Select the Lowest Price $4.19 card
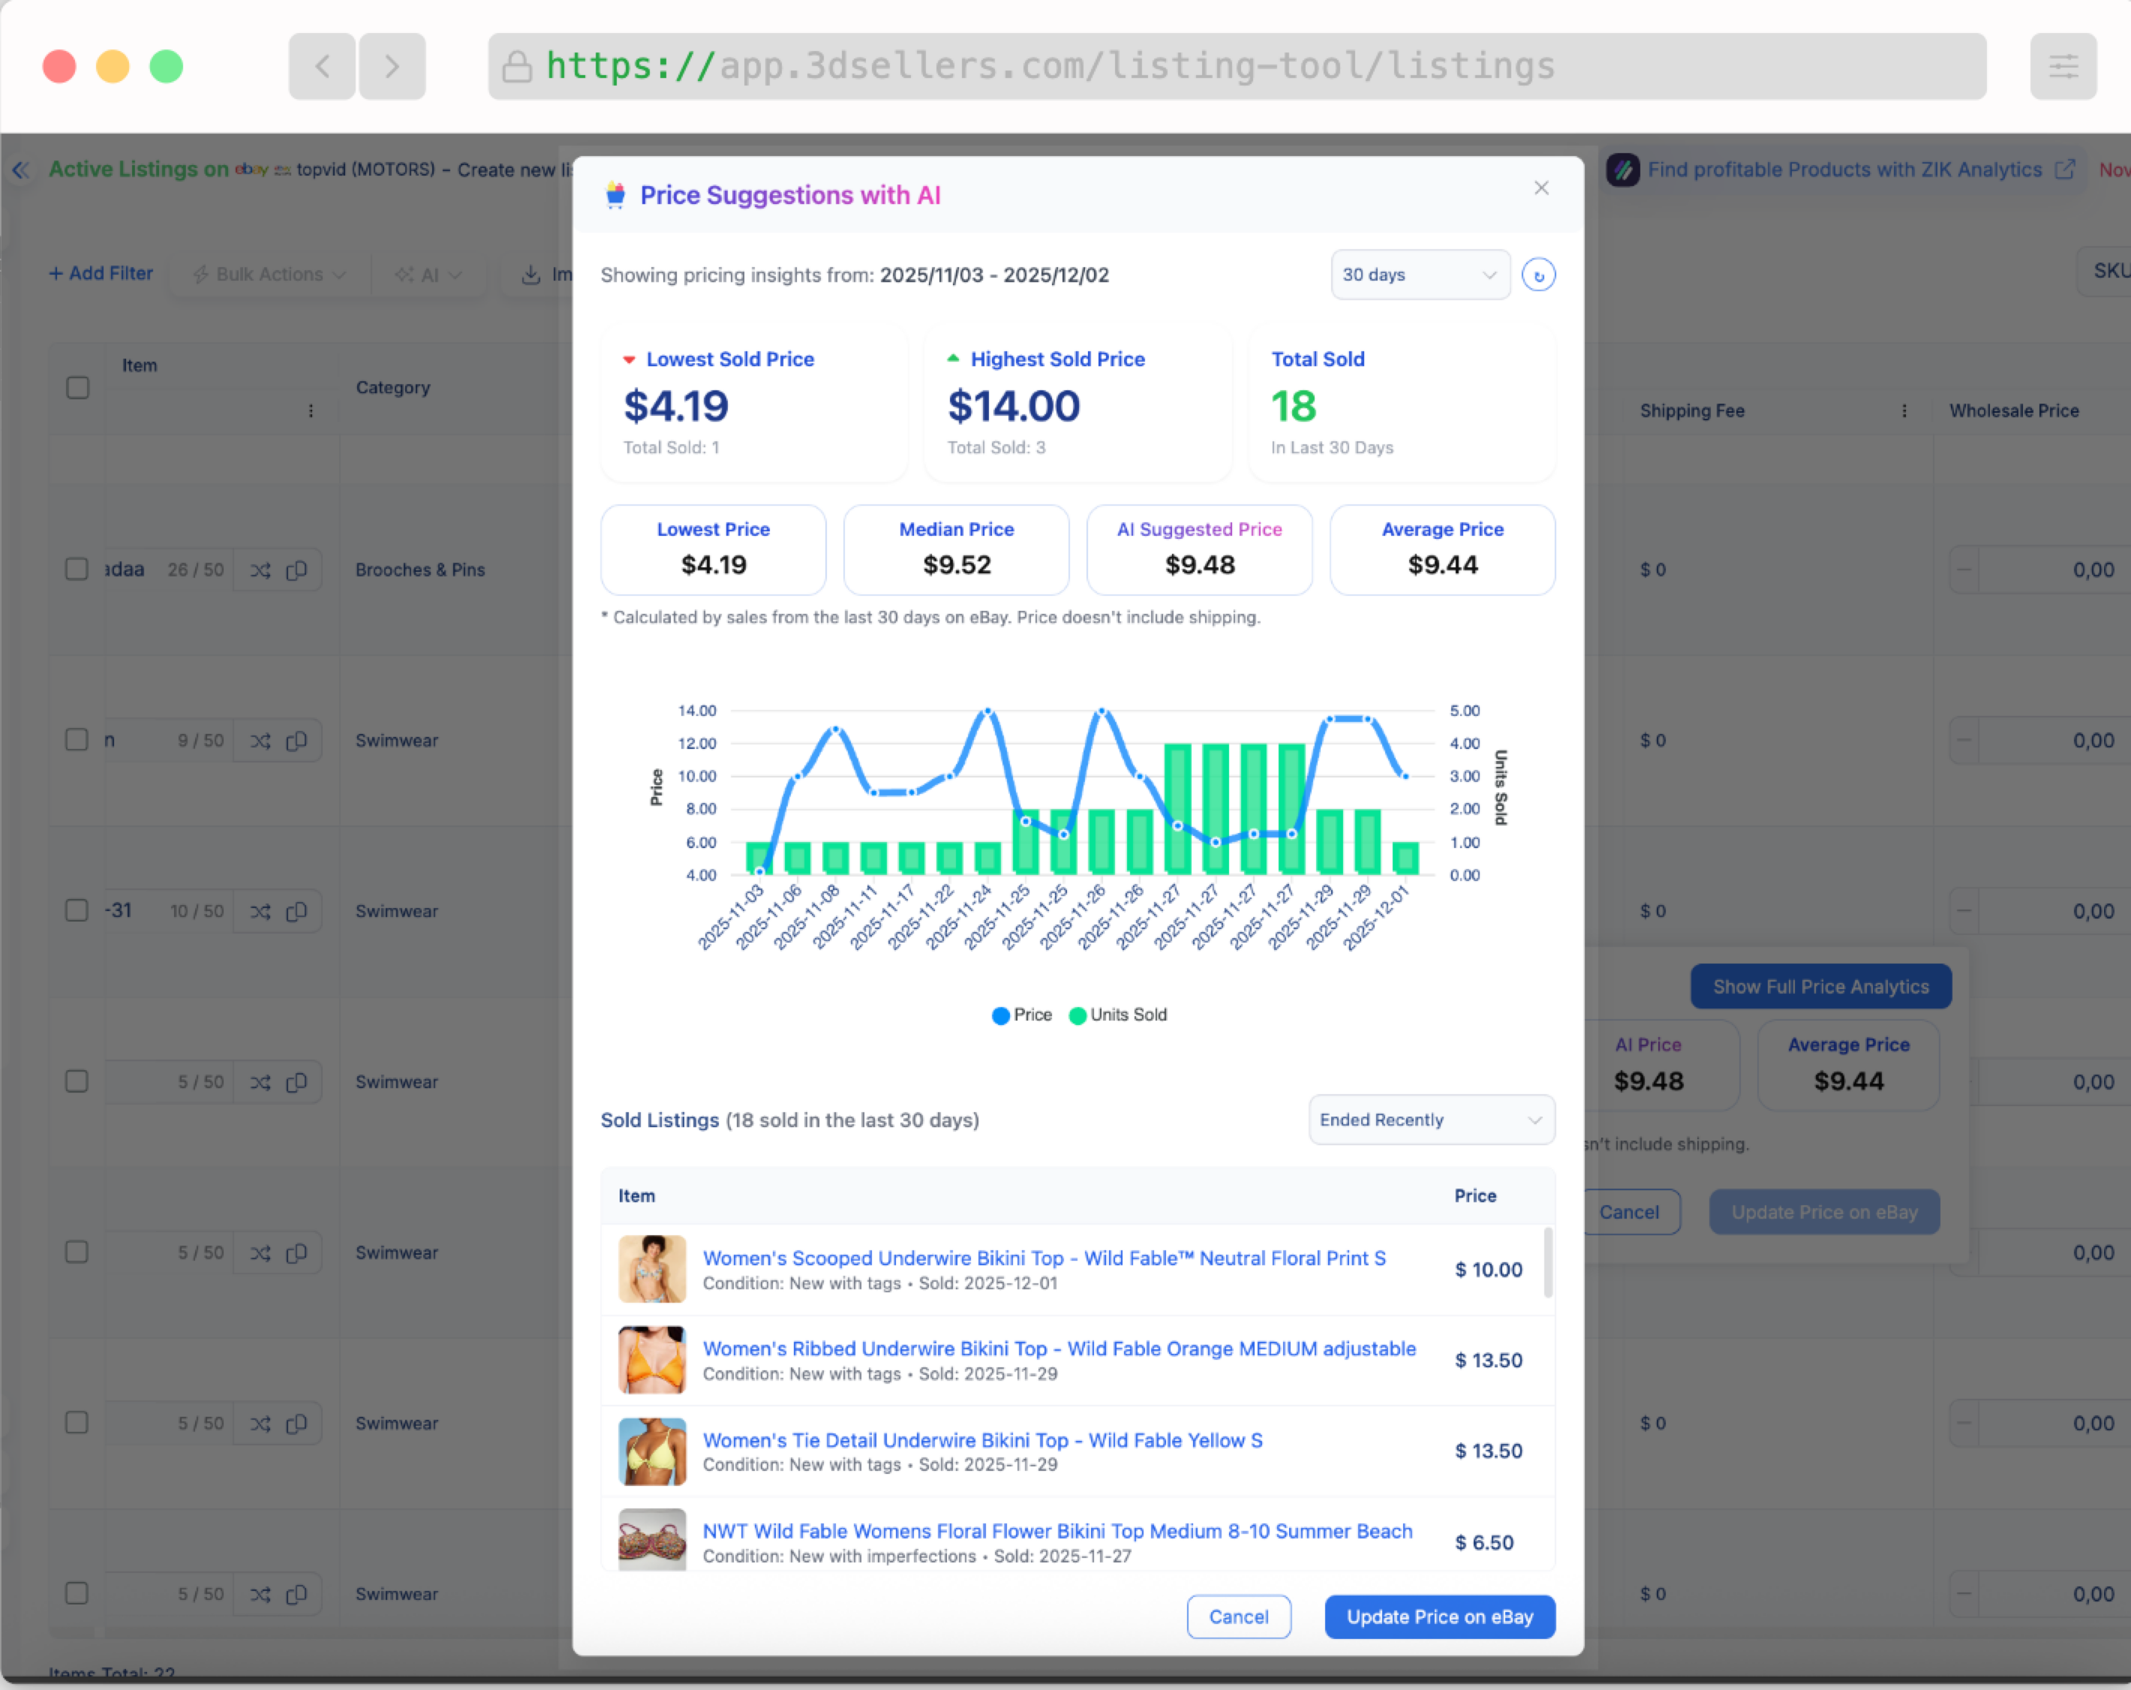This screenshot has height=1690, width=2131. click(713, 549)
